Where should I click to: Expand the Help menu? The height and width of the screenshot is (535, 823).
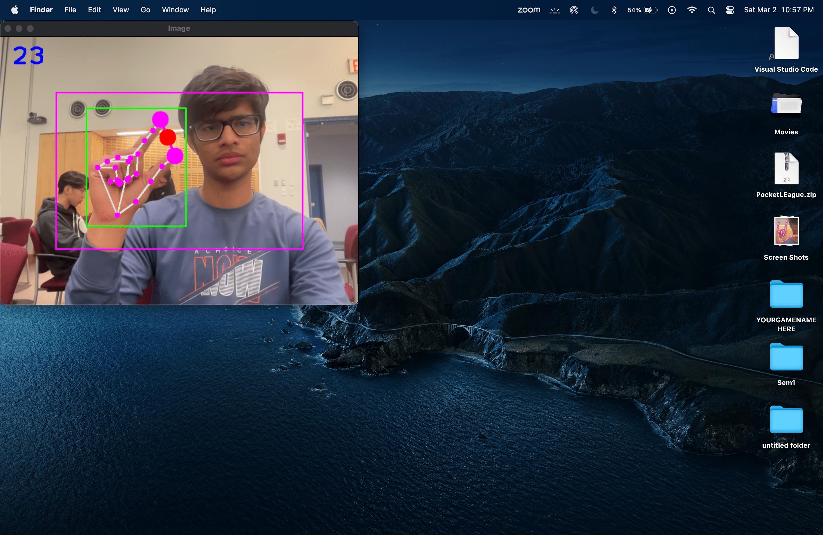point(208,10)
